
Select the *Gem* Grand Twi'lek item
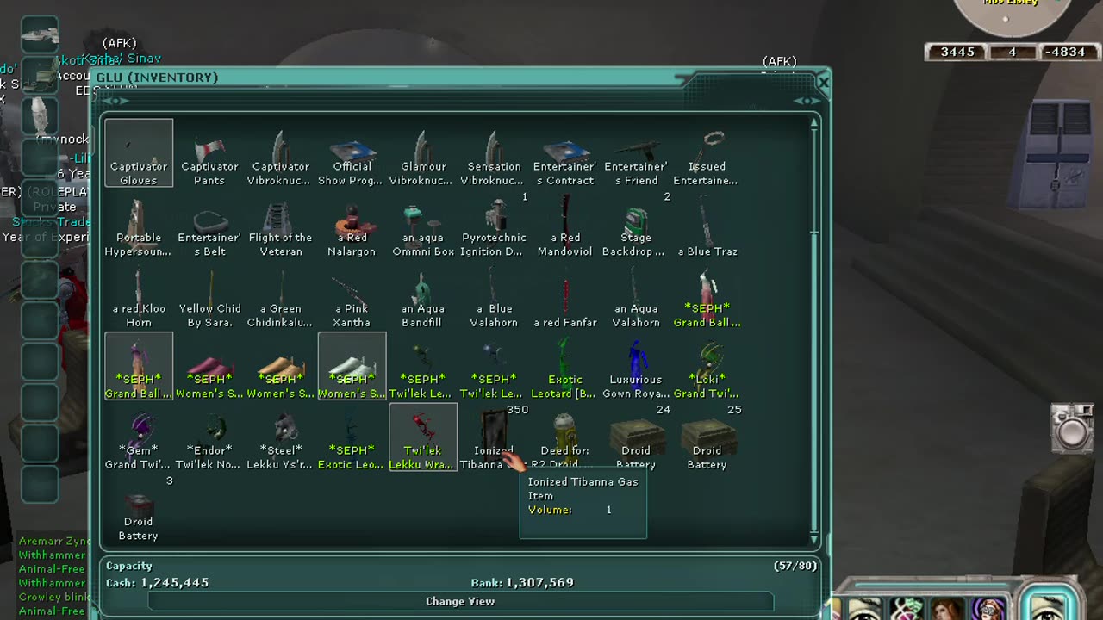tap(139, 437)
